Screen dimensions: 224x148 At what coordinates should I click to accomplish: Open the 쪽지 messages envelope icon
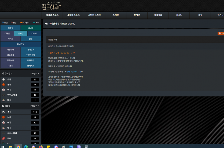coord(34,23)
